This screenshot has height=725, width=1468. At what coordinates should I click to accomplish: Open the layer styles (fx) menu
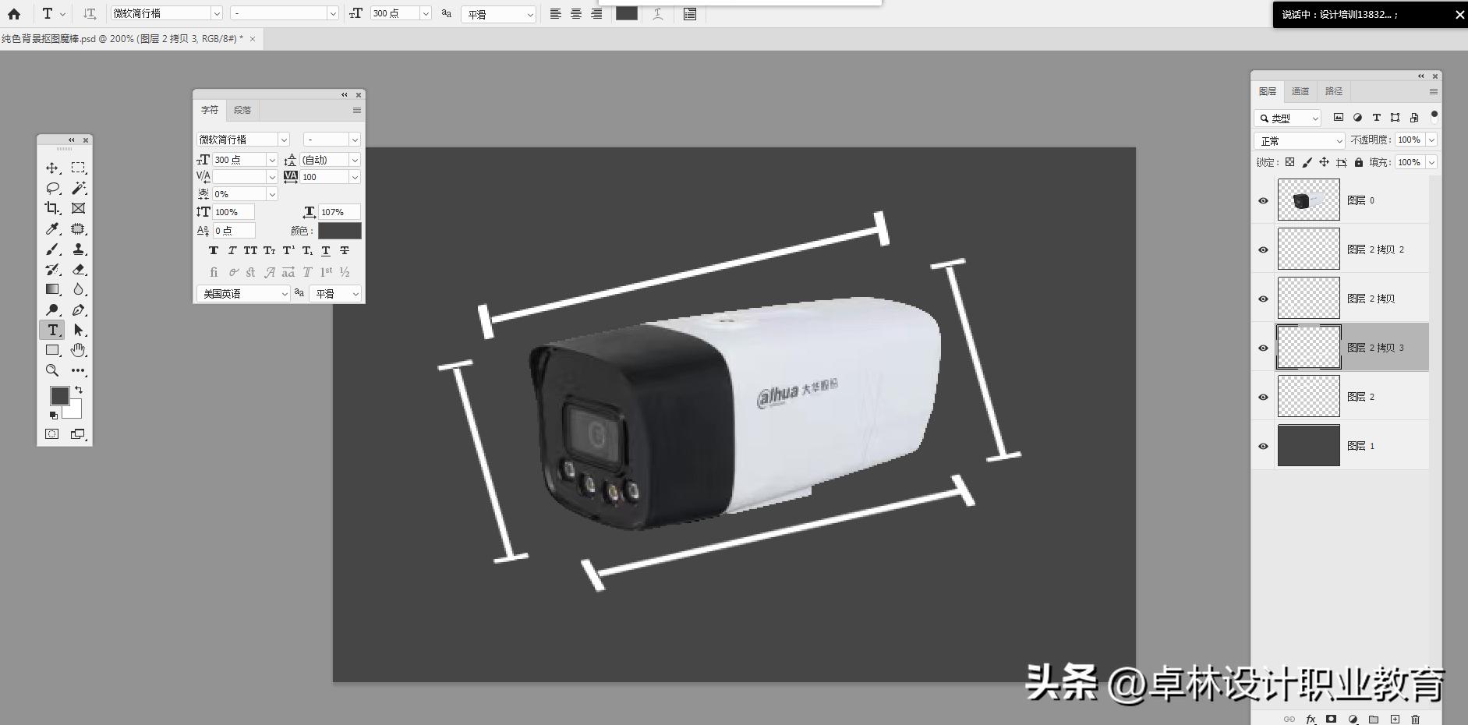(x=1311, y=720)
